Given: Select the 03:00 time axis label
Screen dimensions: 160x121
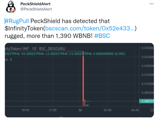Looking at the screenshot, I should (x=108, y=110).
